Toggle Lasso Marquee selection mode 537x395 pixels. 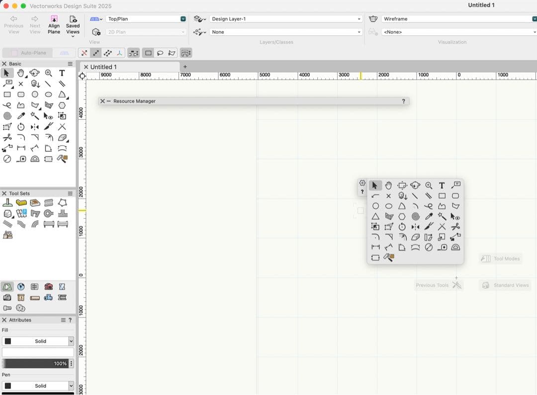(160, 53)
